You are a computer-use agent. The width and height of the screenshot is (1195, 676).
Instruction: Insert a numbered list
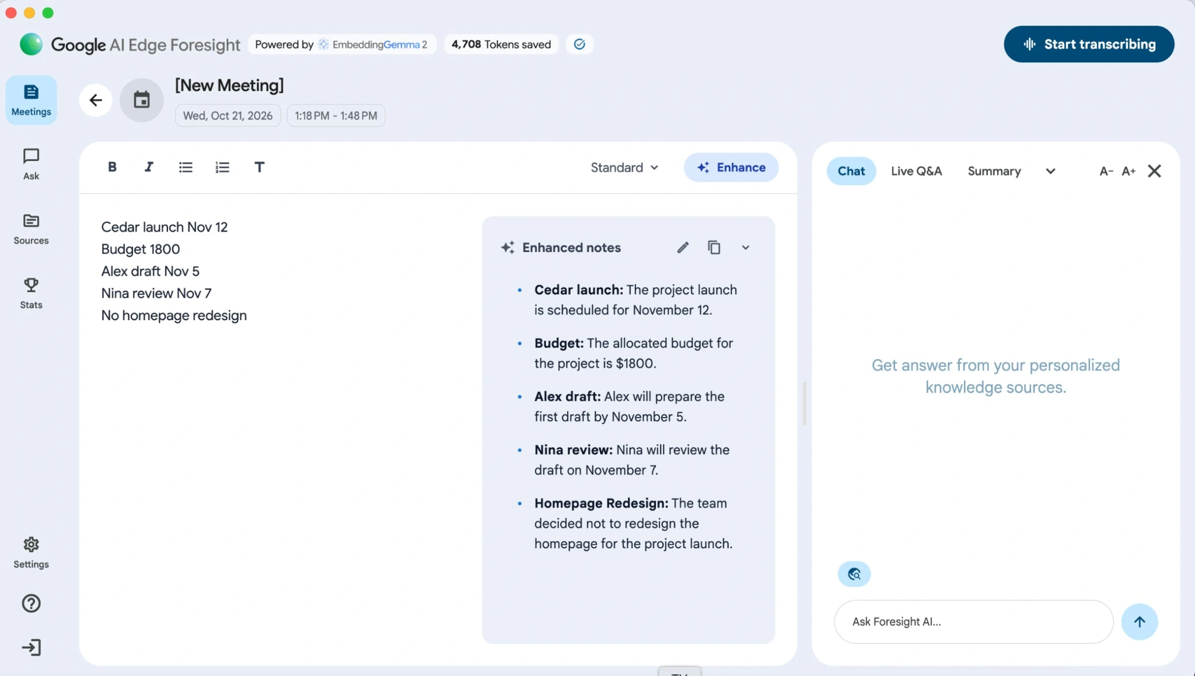(x=222, y=167)
